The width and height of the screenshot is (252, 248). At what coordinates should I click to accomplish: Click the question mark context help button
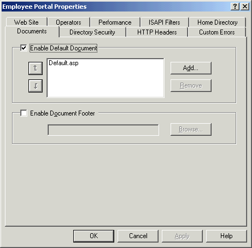point(235,7)
